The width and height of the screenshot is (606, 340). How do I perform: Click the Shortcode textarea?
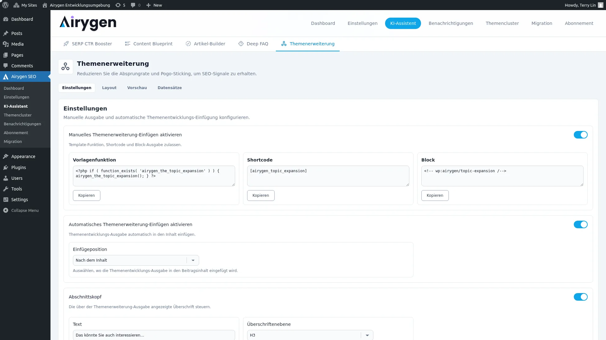[328, 176]
